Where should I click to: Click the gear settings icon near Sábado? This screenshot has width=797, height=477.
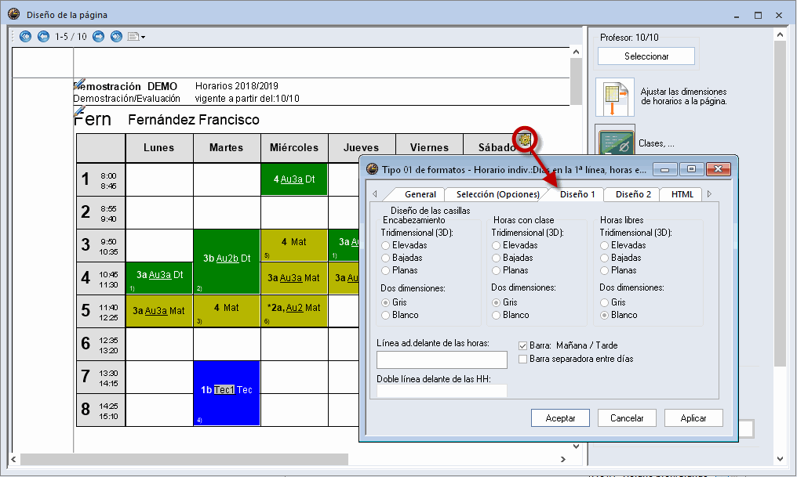point(525,139)
